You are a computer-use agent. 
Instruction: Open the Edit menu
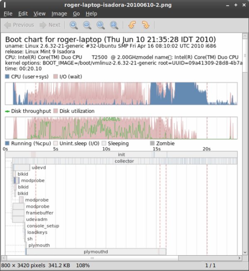coord(23,14)
